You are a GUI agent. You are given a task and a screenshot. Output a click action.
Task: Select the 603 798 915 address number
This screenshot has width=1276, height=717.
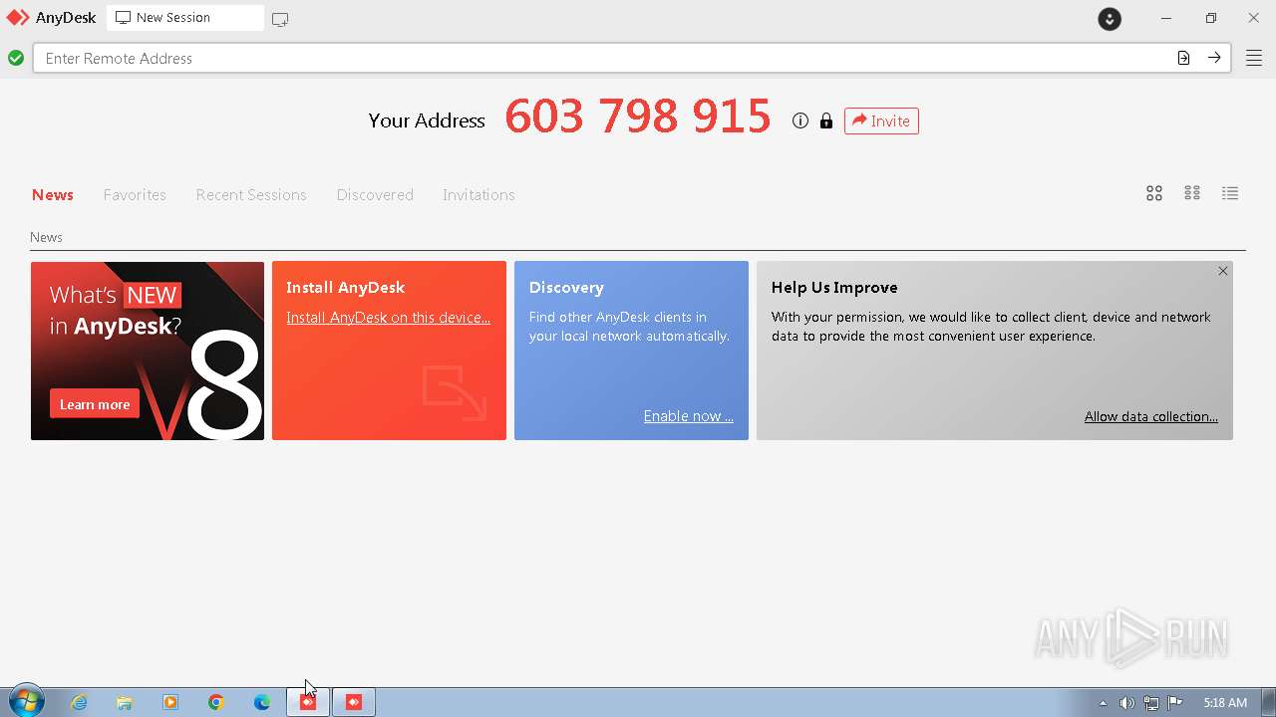(638, 117)
